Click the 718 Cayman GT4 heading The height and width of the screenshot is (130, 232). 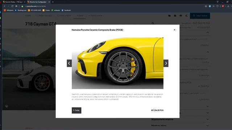(41, 24)
